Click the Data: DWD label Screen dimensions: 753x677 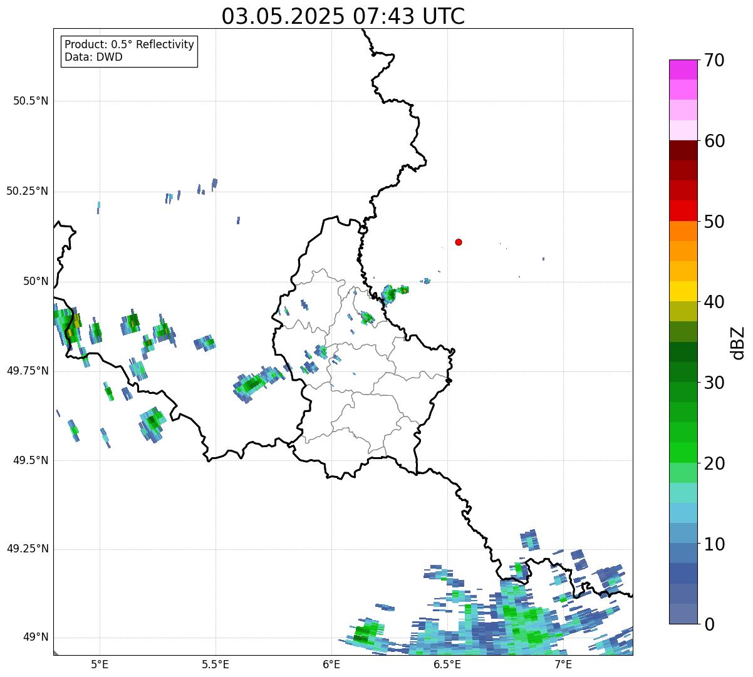(x=93, y=58)
